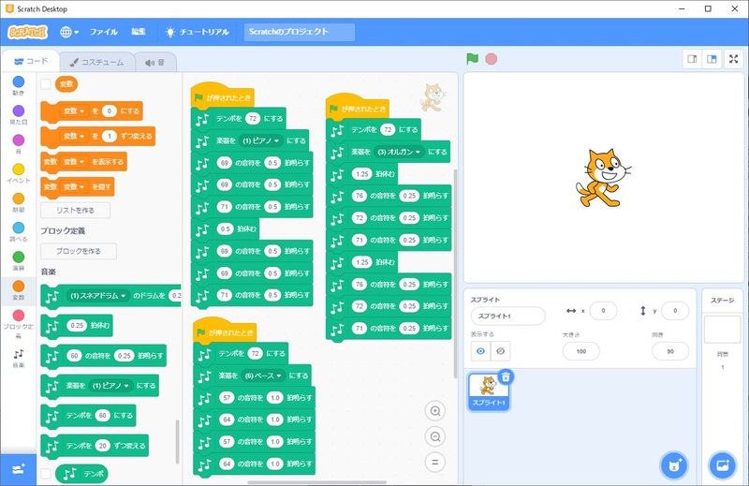
Task: Check the テンポ reporter checkbox
Action: pyautogui.click(x=46, y=474)
